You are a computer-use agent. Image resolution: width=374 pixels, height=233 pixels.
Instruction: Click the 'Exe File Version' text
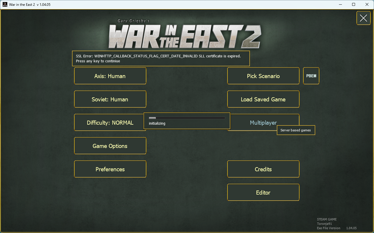tap(328, 228)
